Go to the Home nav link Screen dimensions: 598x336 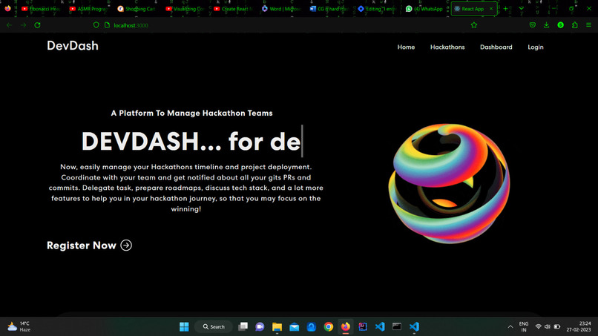(406, 47)
